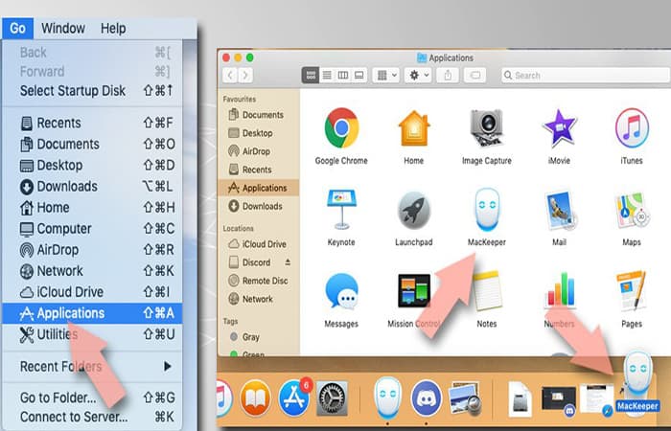Choose Applications in the Go menu

92,313
